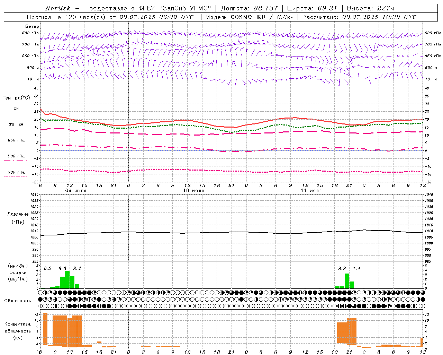The height and width of the screenshot is (355, 443).
Task: Click the "3.9" precipitation total value
Action: pos(342,269)
